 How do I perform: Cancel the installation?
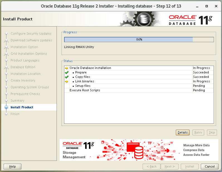[210, 166]
